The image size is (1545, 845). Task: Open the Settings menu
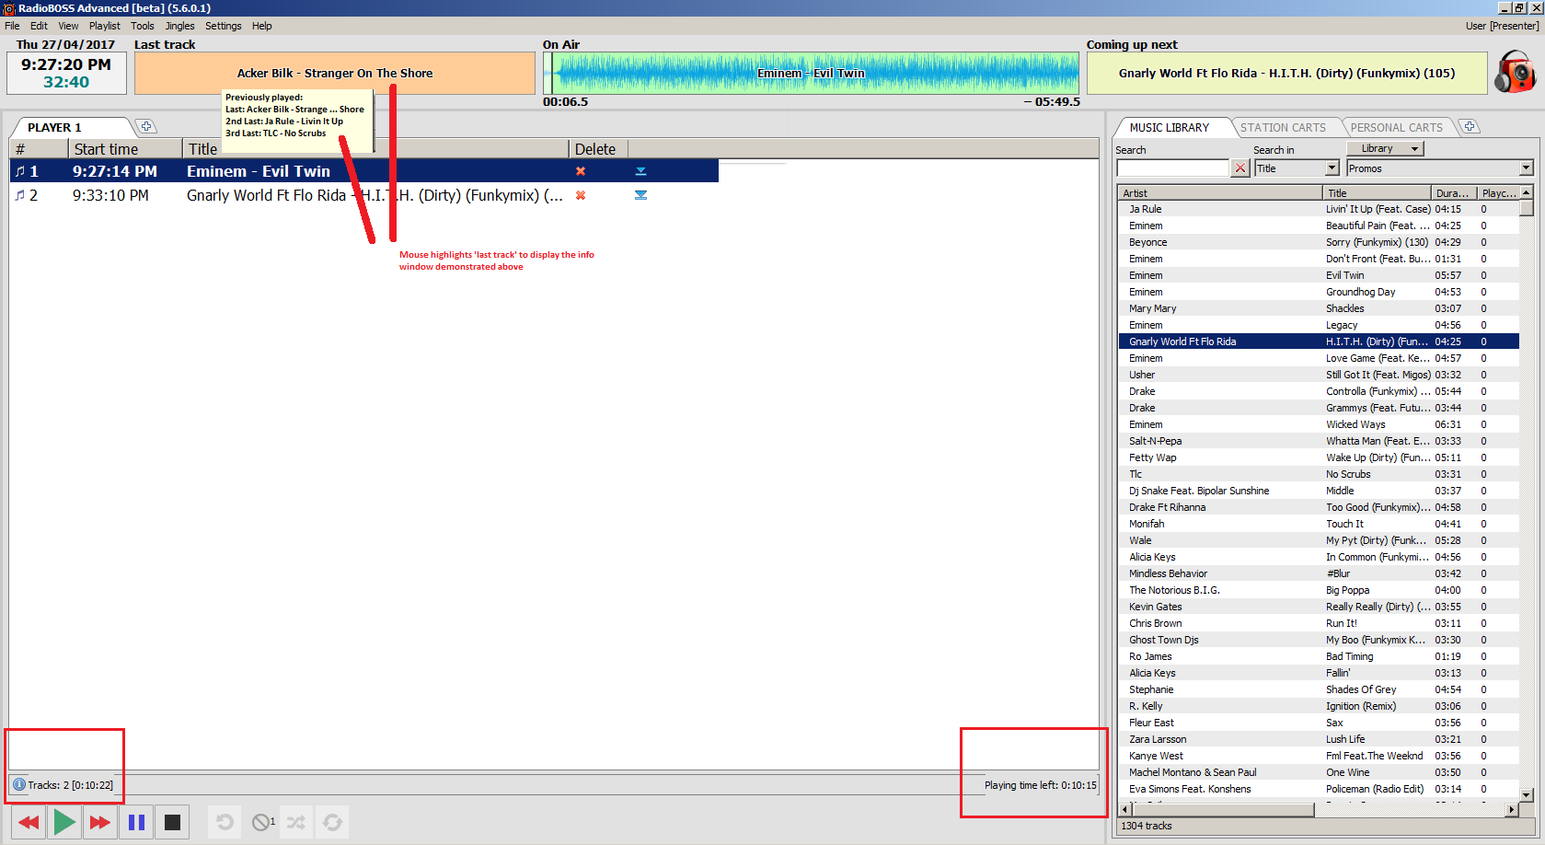coord(224,26)
